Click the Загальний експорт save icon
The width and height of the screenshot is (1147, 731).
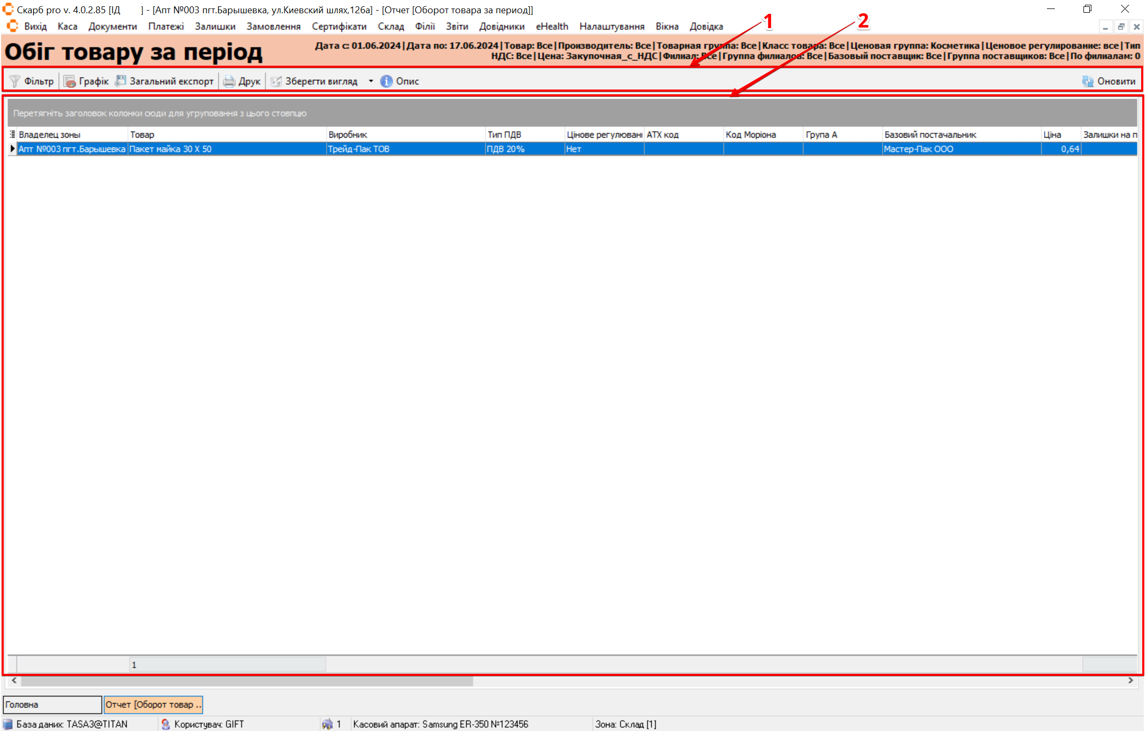pos(121,81)
